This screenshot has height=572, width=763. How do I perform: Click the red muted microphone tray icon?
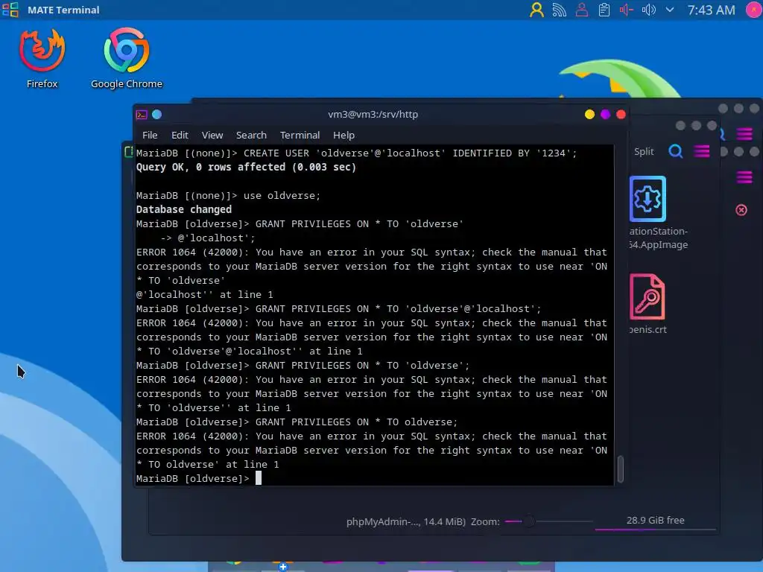click(x=626, y=10)
